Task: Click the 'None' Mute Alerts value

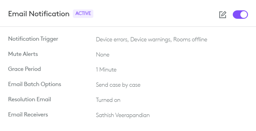Action: (103, 55)
